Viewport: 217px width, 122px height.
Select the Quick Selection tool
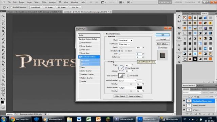tap(3, 27)
